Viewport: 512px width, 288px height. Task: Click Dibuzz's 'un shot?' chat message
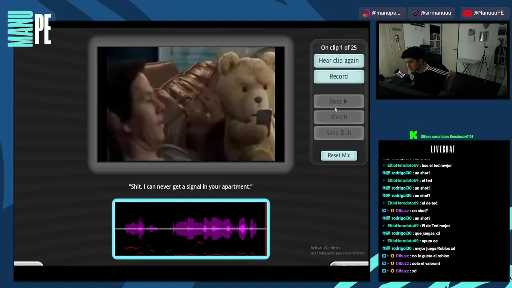[420, 211]
